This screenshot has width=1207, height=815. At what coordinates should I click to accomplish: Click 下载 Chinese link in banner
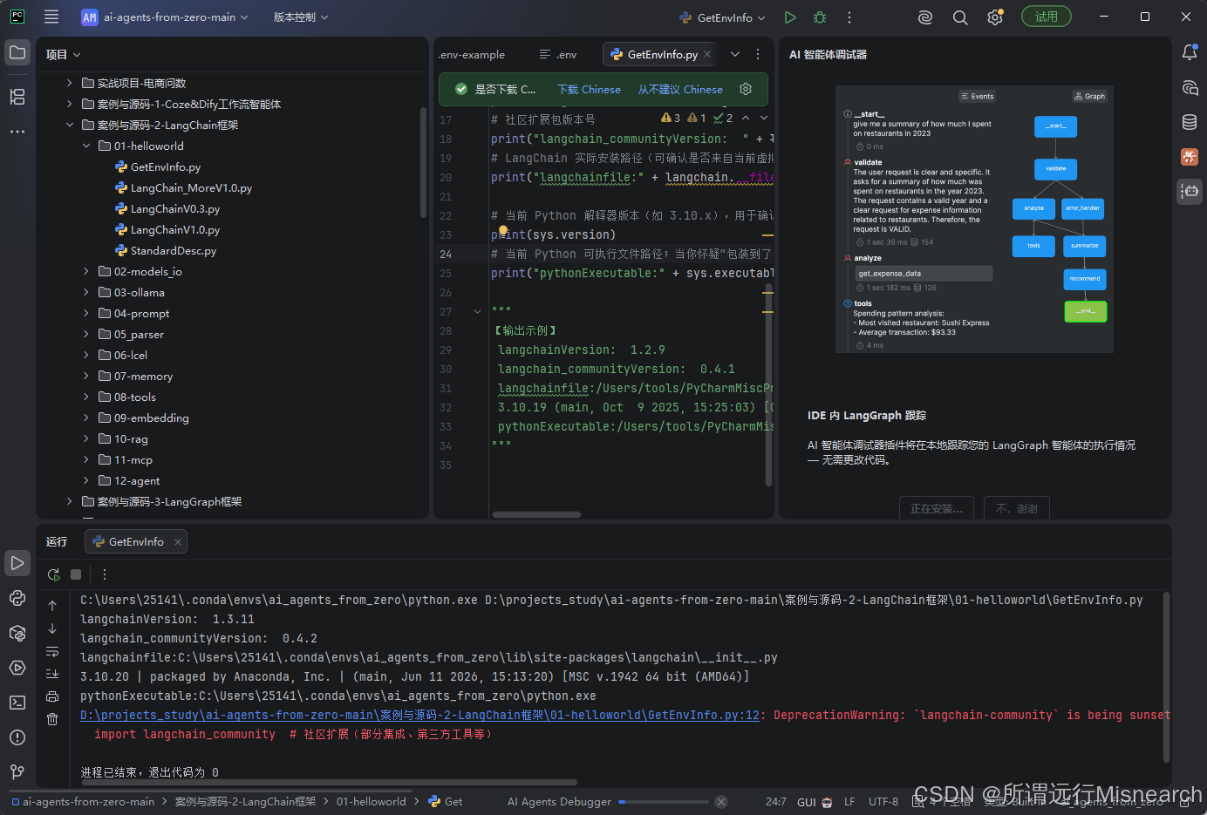(590, 89)
